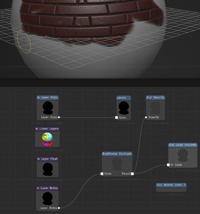Click the Brightness Contrast Result output socket
Viewport: 200px width, 214px height.
[132, 174]
